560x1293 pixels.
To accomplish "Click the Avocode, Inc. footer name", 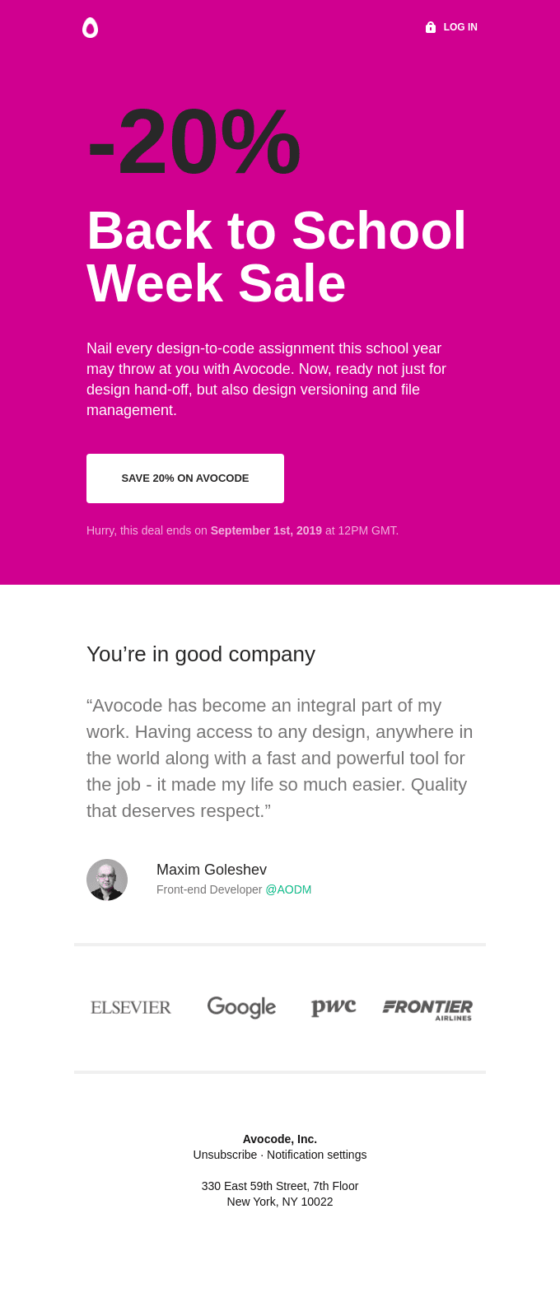I will [280, 1139].
